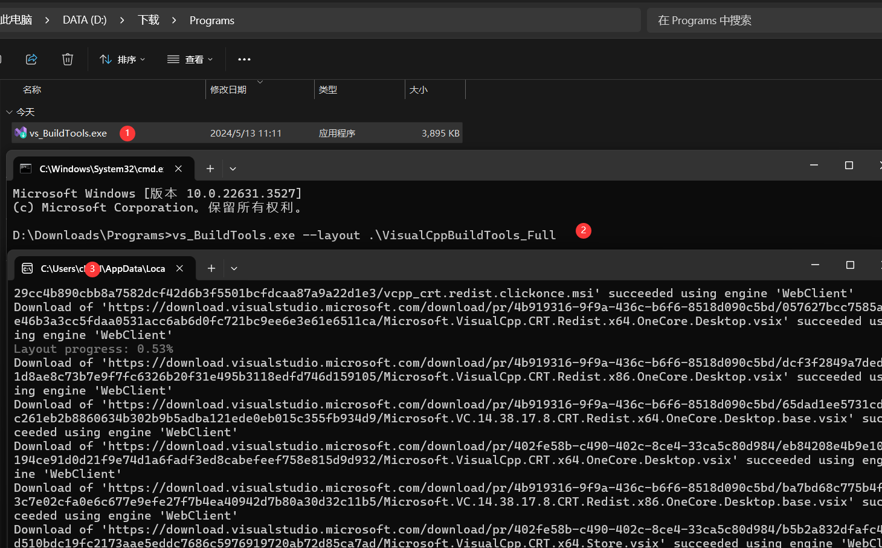Click the 2024/5/13 11:11 date cell
882x548 pixels.
(246, 133)
